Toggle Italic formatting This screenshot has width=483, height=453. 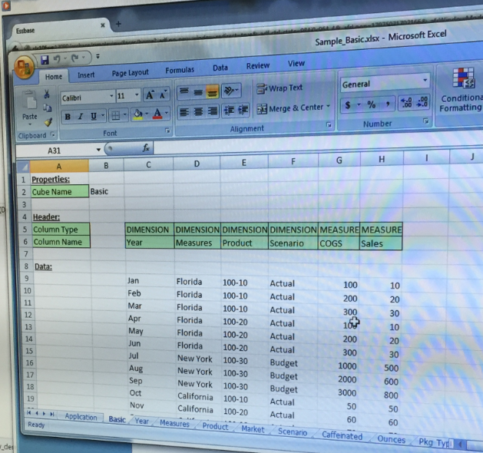pyautogui.click(x=81, y=117)
